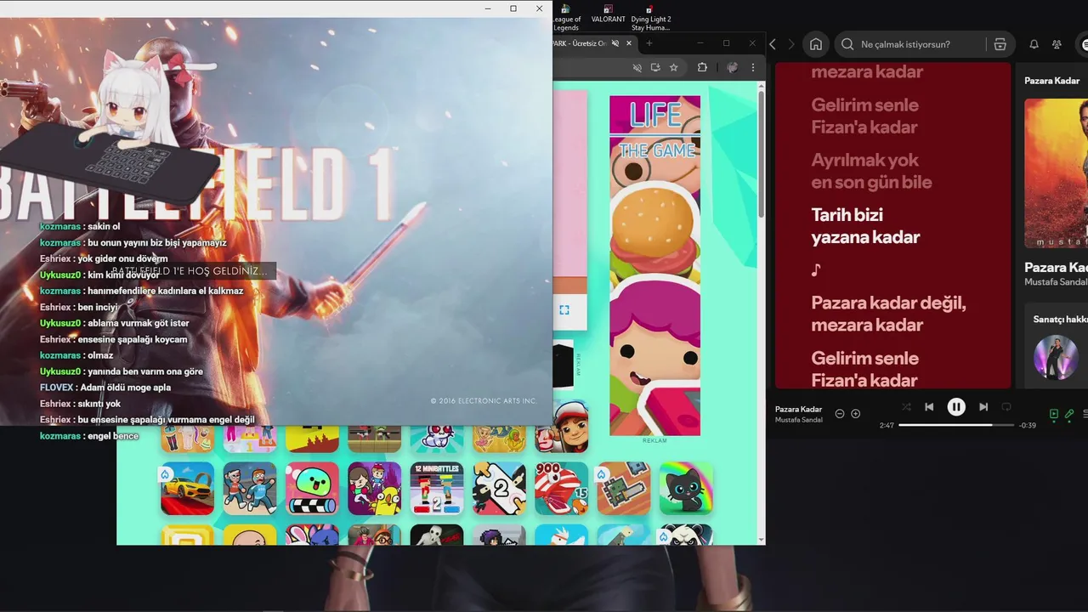
Task: Open the chainsaw pixel game tile
Action: [624, 488]
